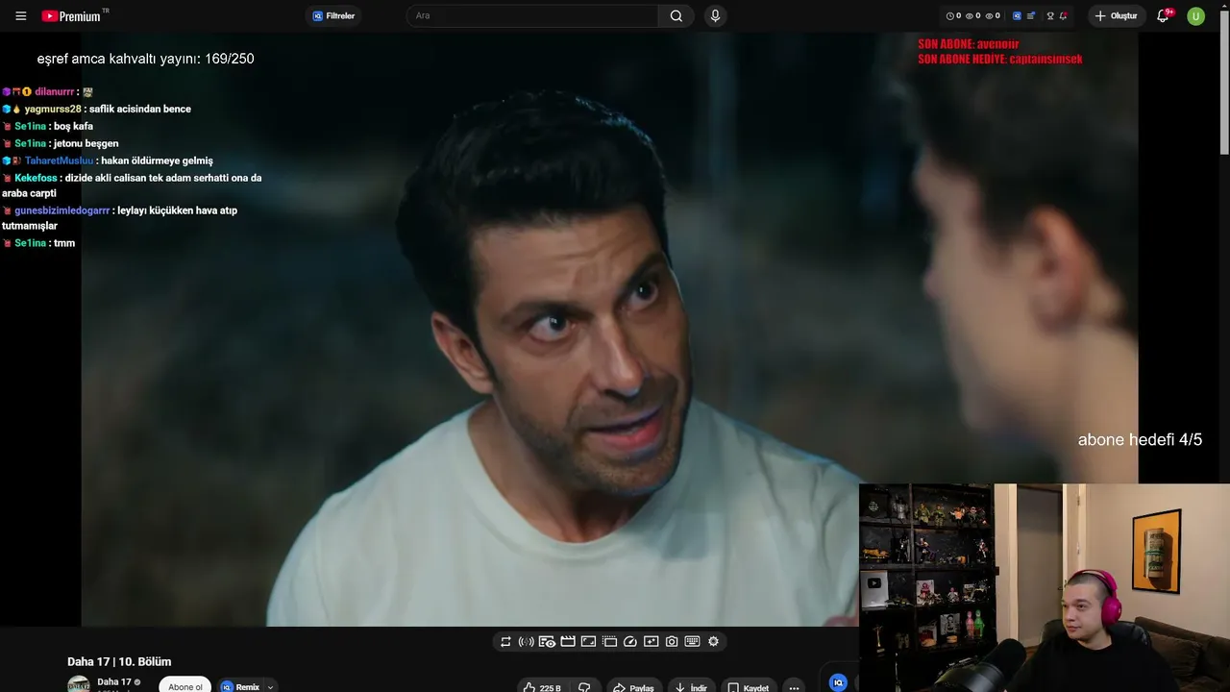Take a screenshot with camera icon
The width and height of the screenshot is (1230, 692).
pos(672,641)
